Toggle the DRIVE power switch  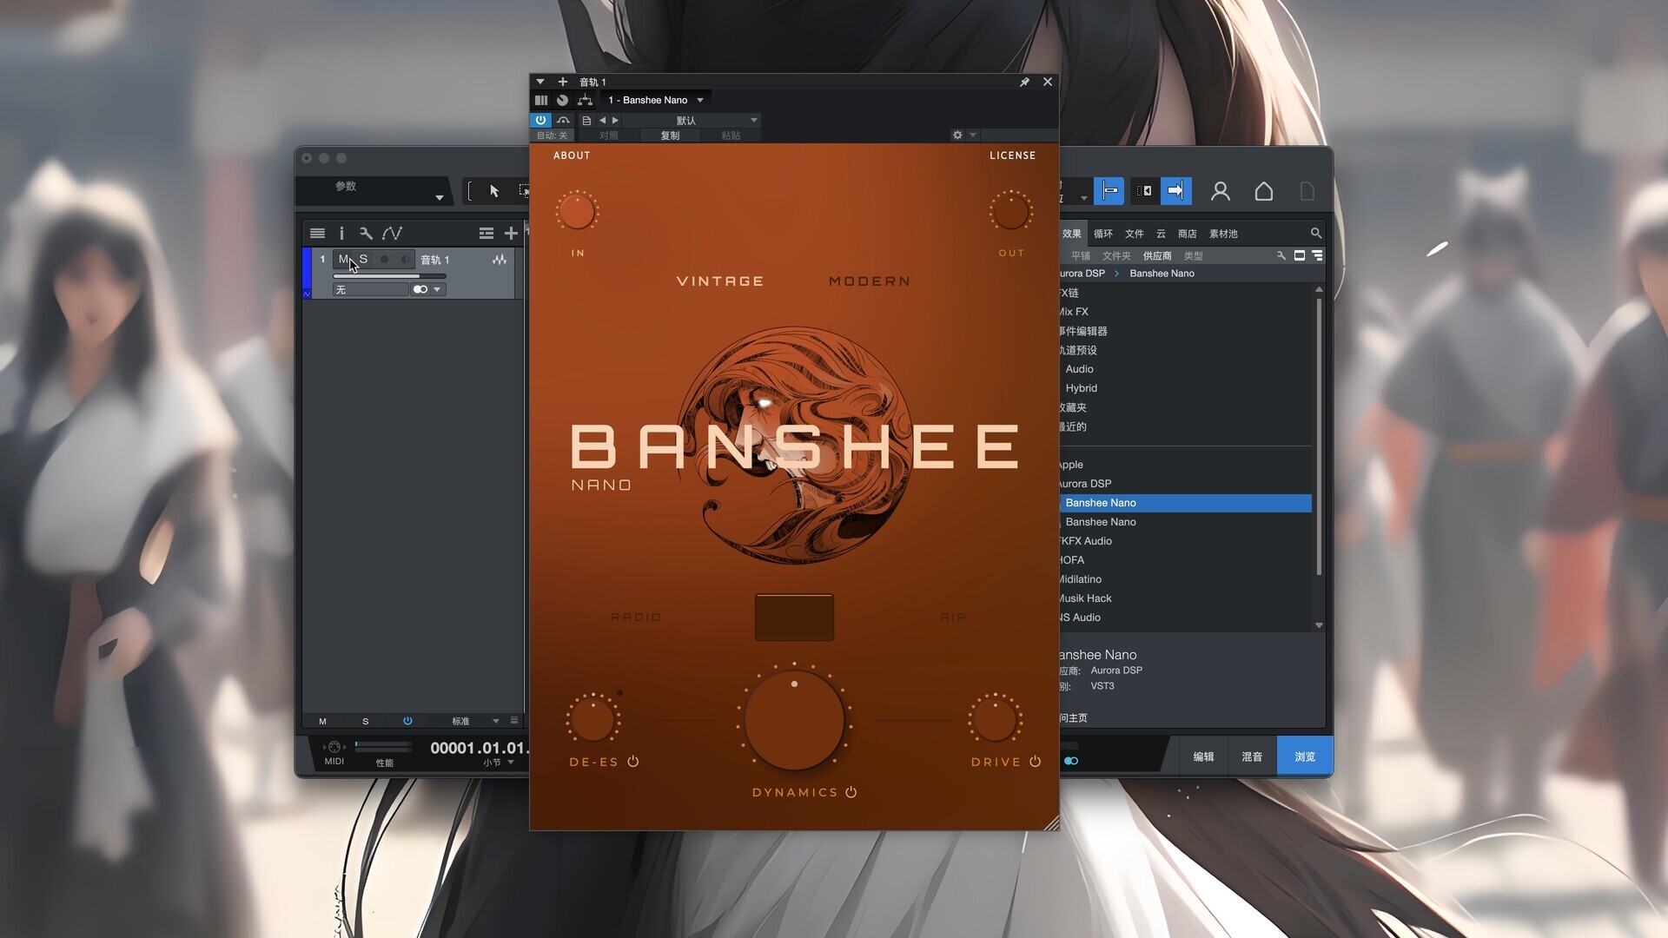pos(1035,762)
